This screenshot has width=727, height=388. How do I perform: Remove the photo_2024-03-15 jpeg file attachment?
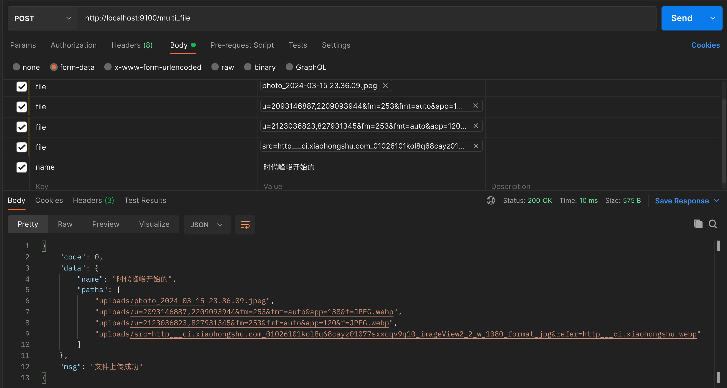385,86
